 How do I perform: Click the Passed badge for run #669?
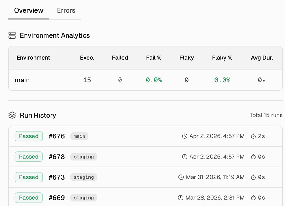click(x=29, y=198)
